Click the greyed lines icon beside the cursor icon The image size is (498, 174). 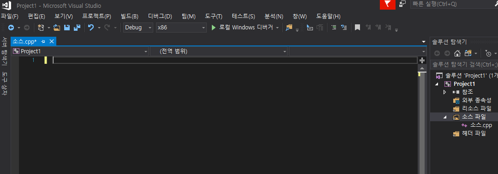pos(320,28)
